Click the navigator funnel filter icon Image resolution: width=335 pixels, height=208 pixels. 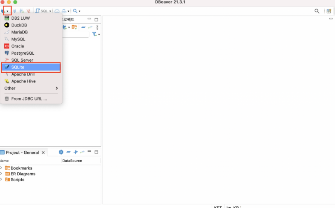[95, 34]
